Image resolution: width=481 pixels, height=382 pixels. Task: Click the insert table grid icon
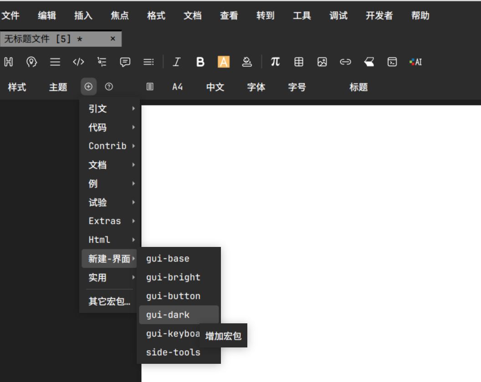pos(299,62)
